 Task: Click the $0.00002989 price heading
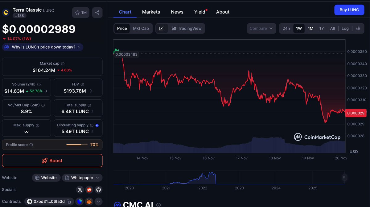(39, 29)
